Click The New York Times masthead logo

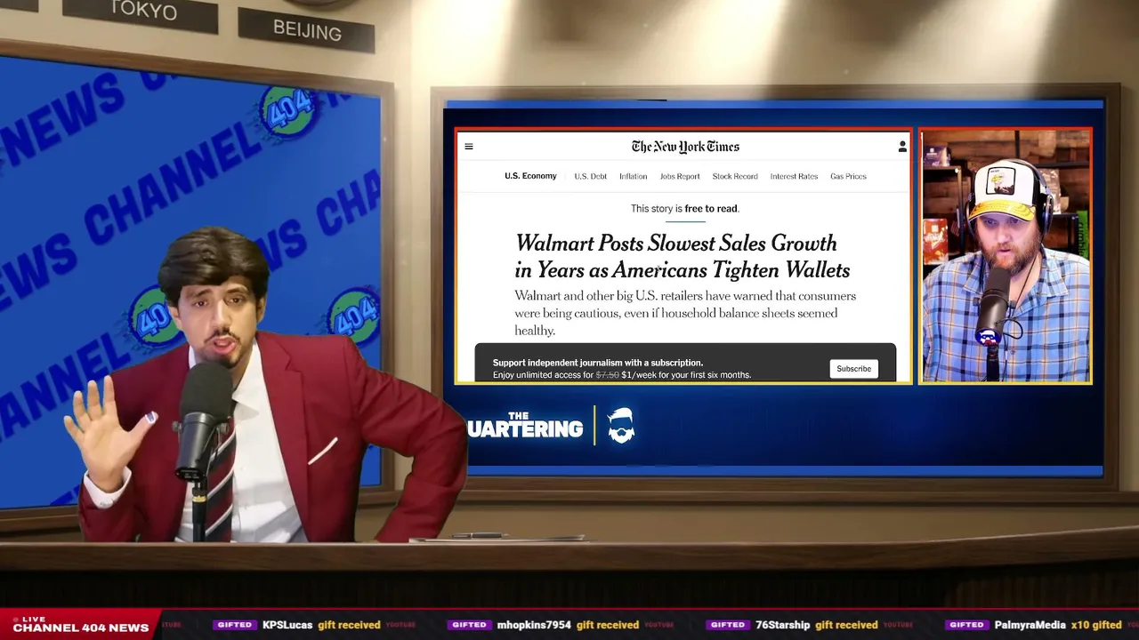(685, 147)
